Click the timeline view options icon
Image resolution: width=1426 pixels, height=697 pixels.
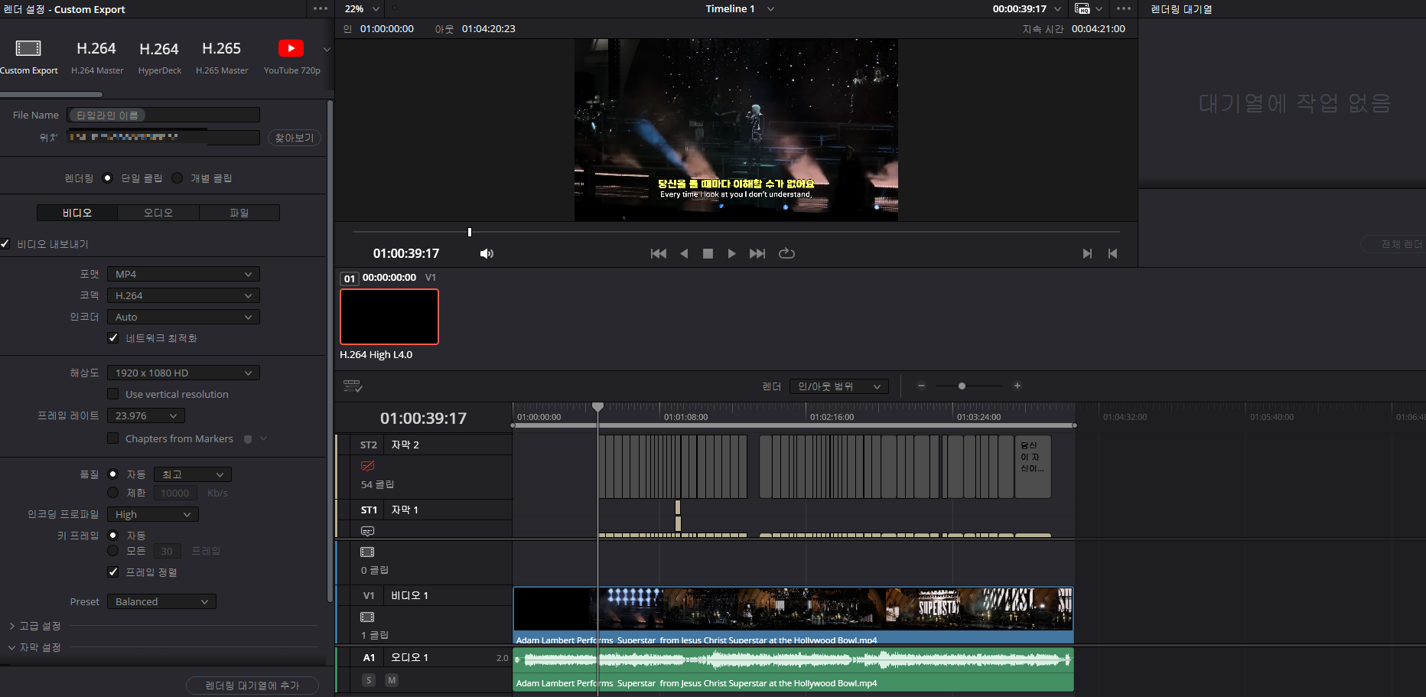click(353, 386)
